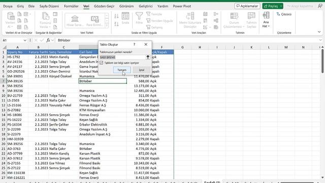Expand the Veri Türleri gallery
This screenshot has width=325, height=183.
[107, 26]
